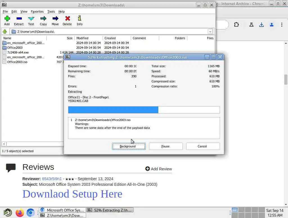Viewport: 288px width, 218px height.
Task: Open Chrome downloads icon
Action: point(261,25)
